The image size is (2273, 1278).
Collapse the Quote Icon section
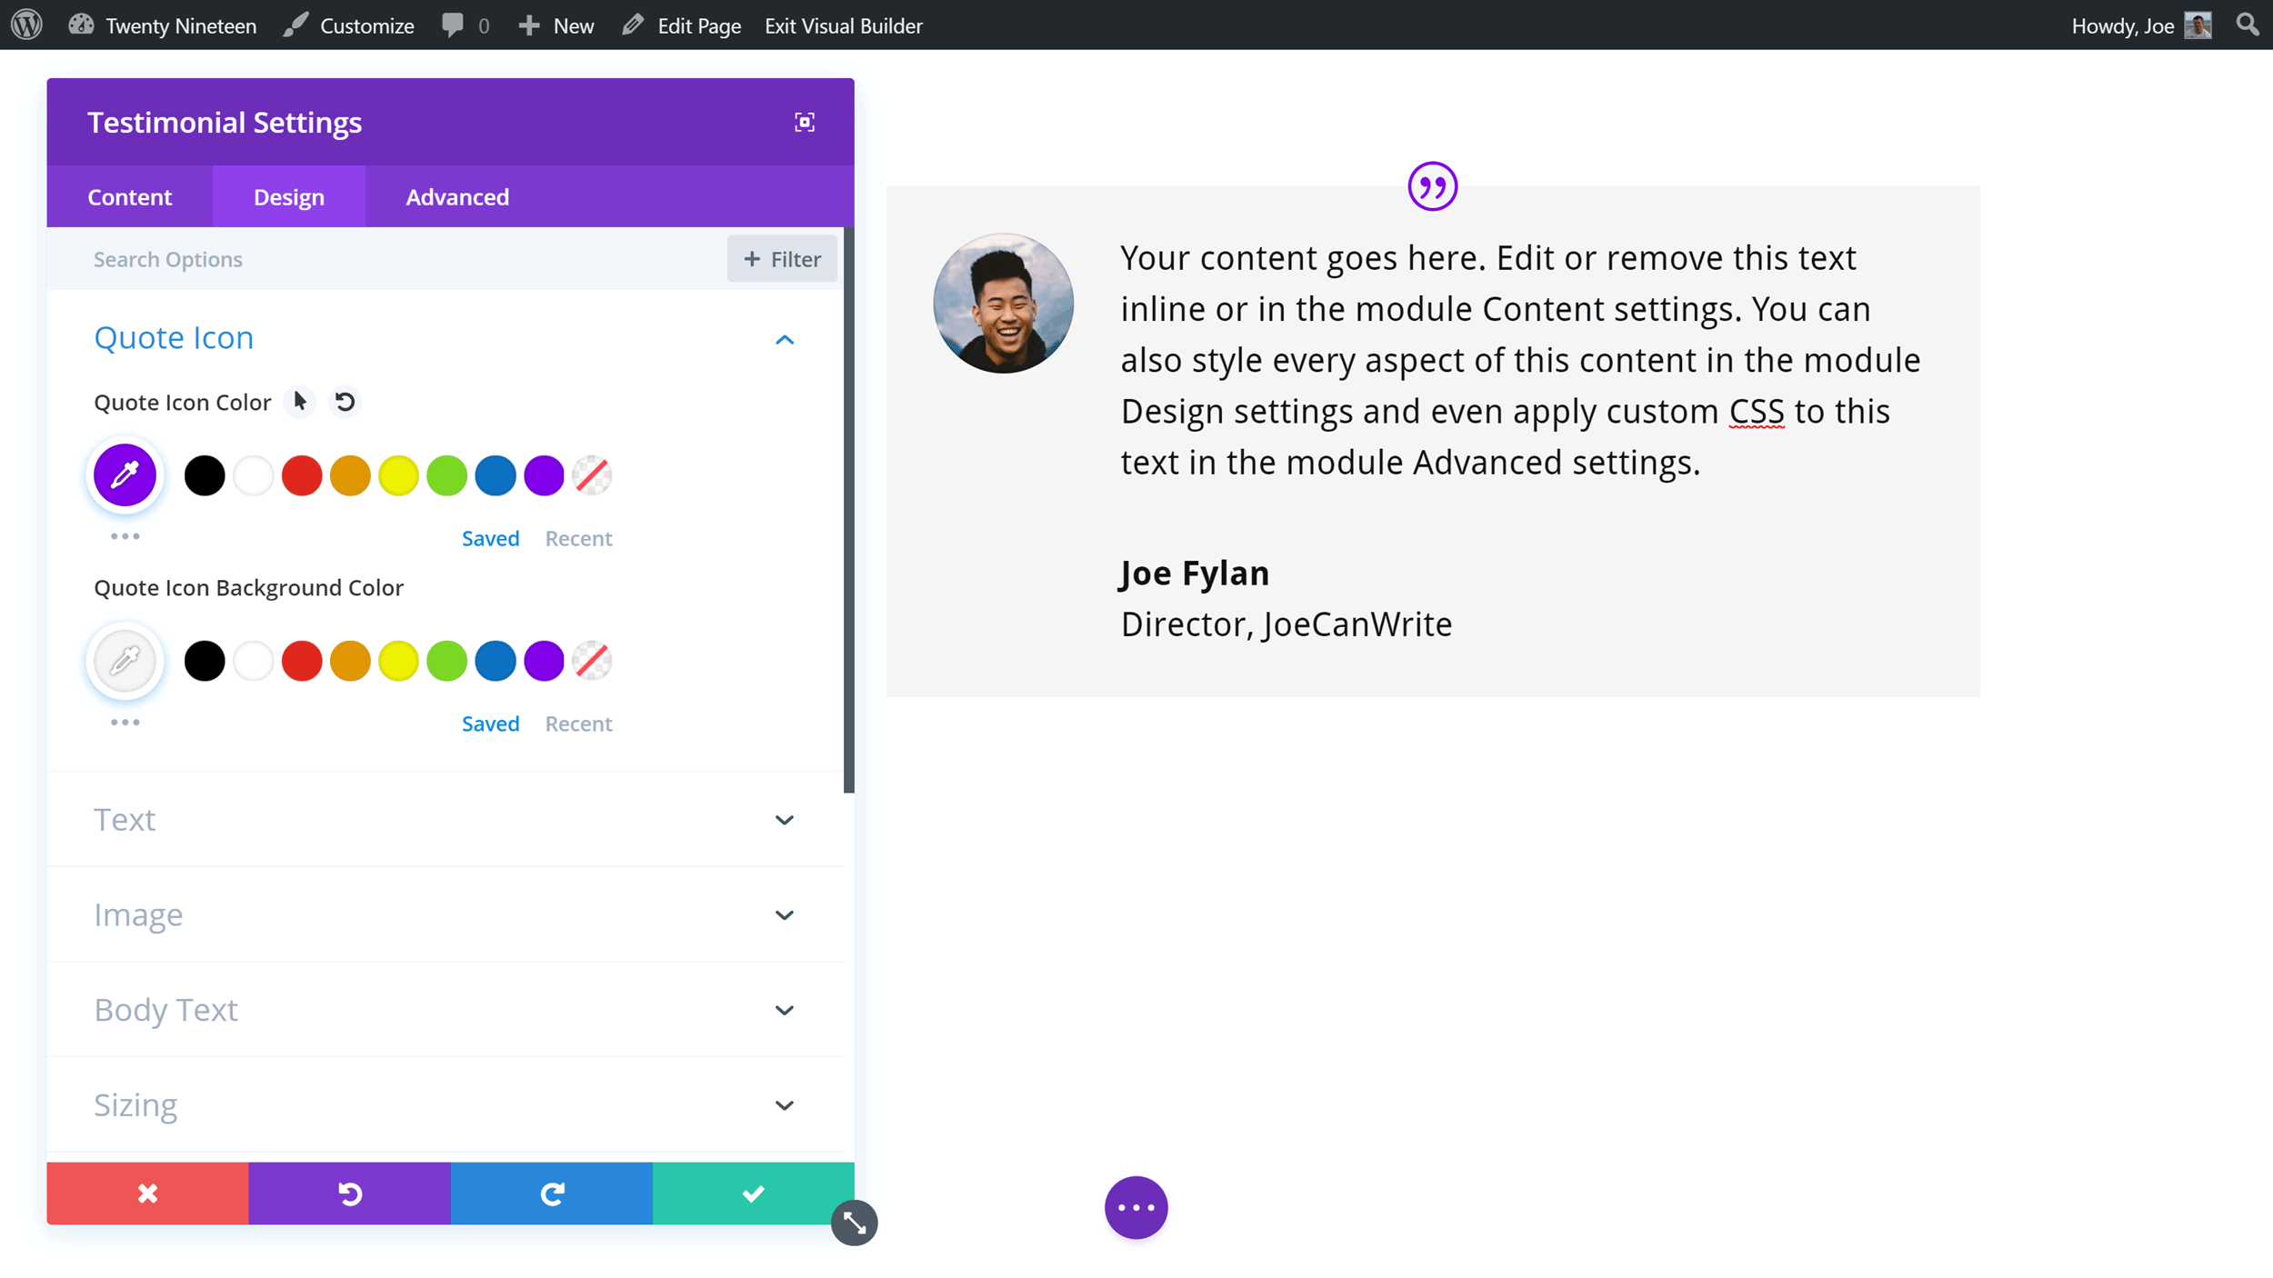(785, 339)
